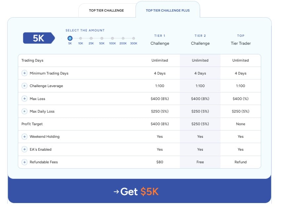
Task: Expand the Max Loss row label
Action: point(37,99)
